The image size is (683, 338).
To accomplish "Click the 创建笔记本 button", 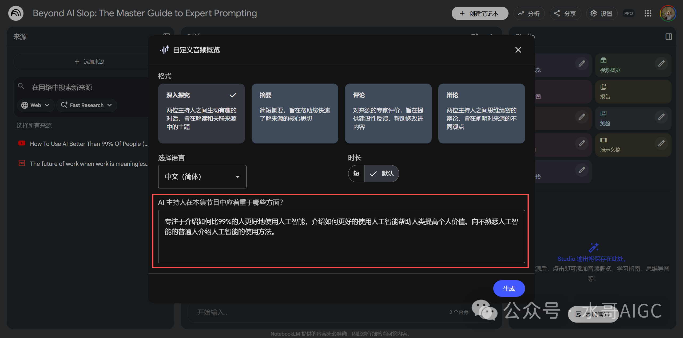I will (x=480, y=13).
